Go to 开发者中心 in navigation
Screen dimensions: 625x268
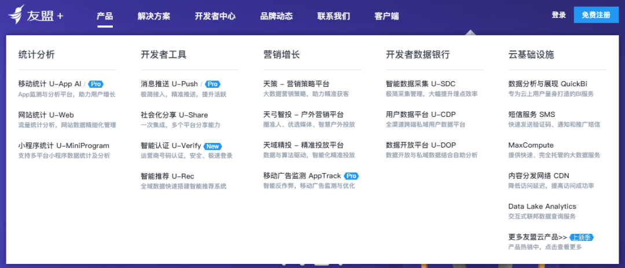pos(215,16)
